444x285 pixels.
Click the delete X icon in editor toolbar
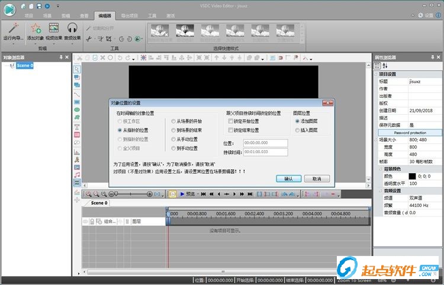click(x=102, y=58)
